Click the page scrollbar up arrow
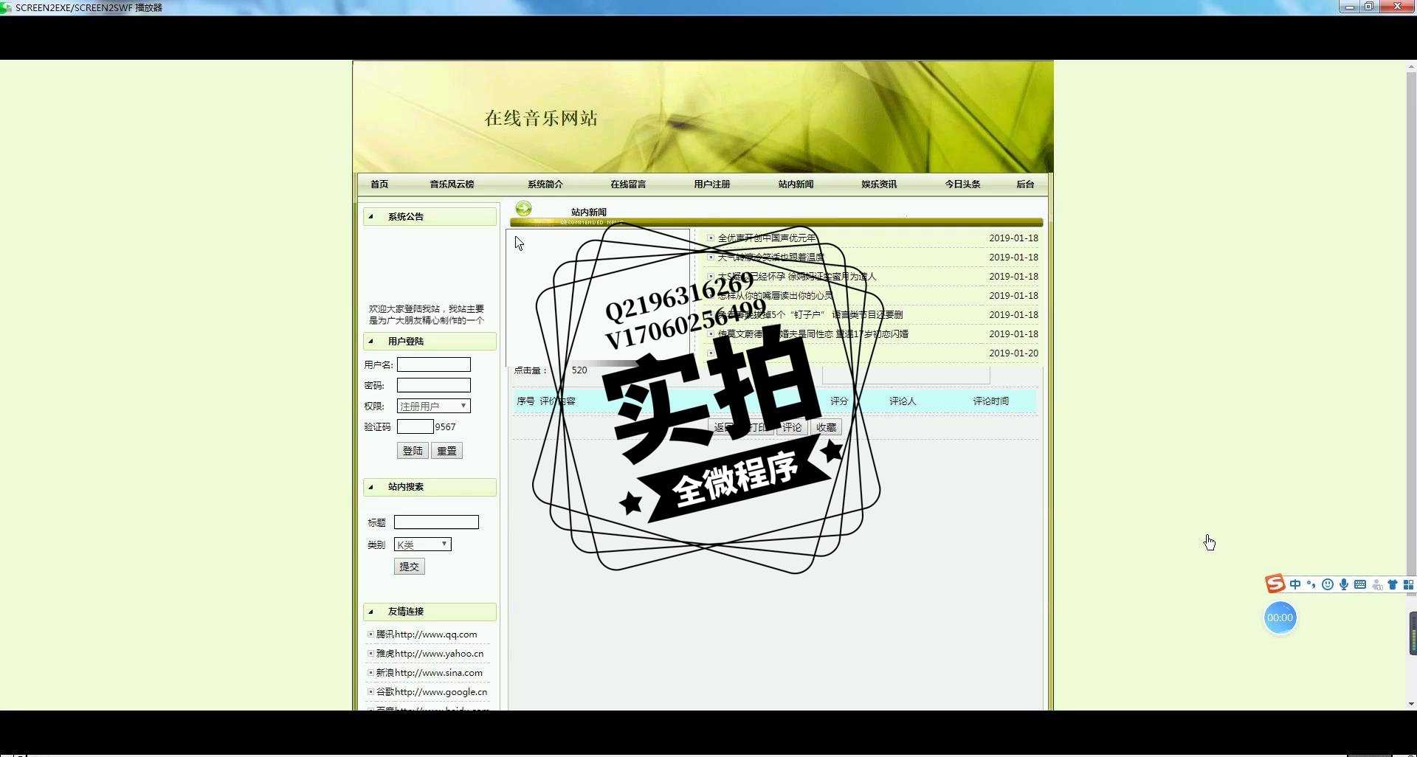 1411,67
